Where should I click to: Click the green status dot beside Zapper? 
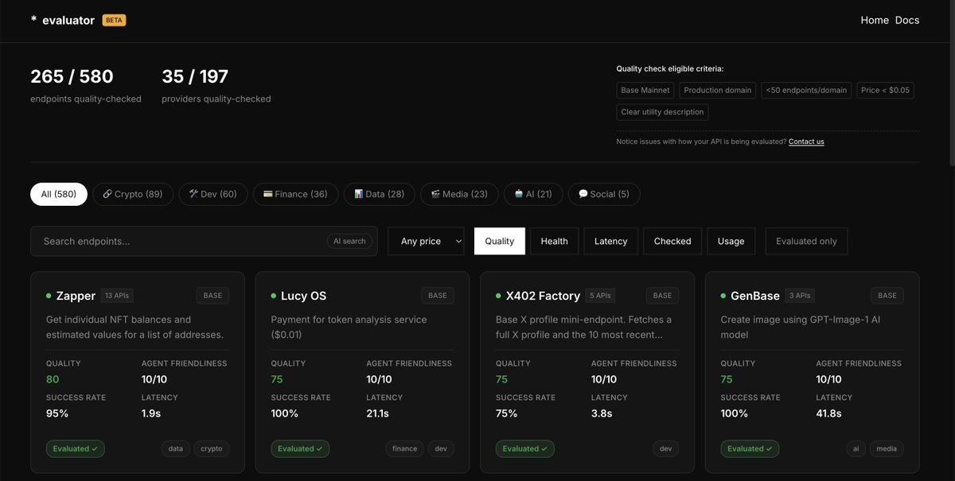[x=49, y=296]
